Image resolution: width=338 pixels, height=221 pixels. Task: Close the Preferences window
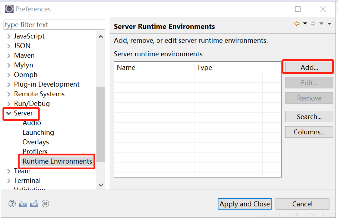click(323, 9)
